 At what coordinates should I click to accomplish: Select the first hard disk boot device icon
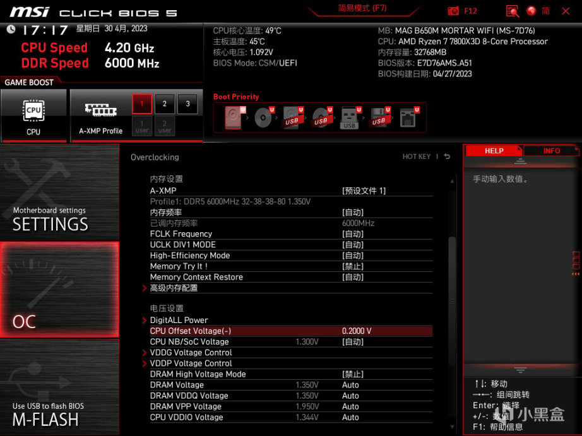[x=235, y=117]
